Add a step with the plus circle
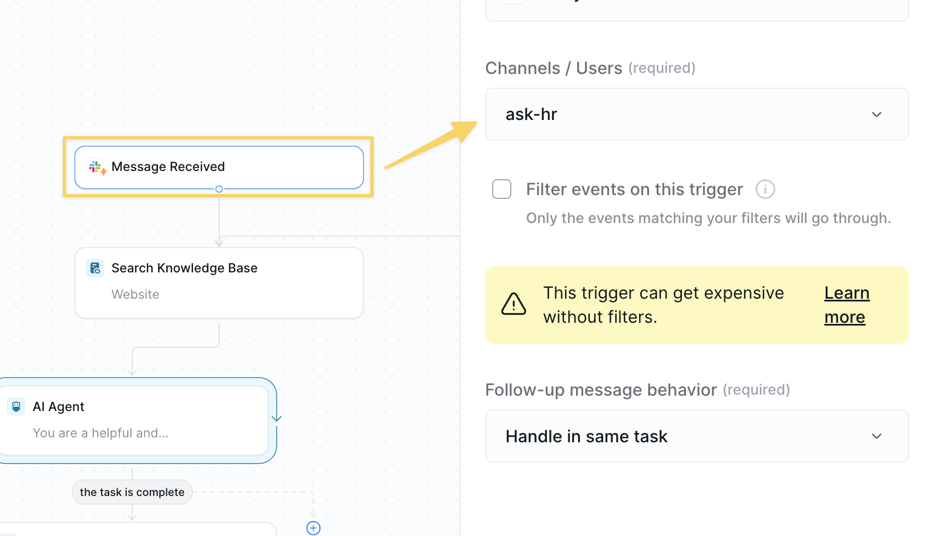925x536 pixels. (313, 528)
